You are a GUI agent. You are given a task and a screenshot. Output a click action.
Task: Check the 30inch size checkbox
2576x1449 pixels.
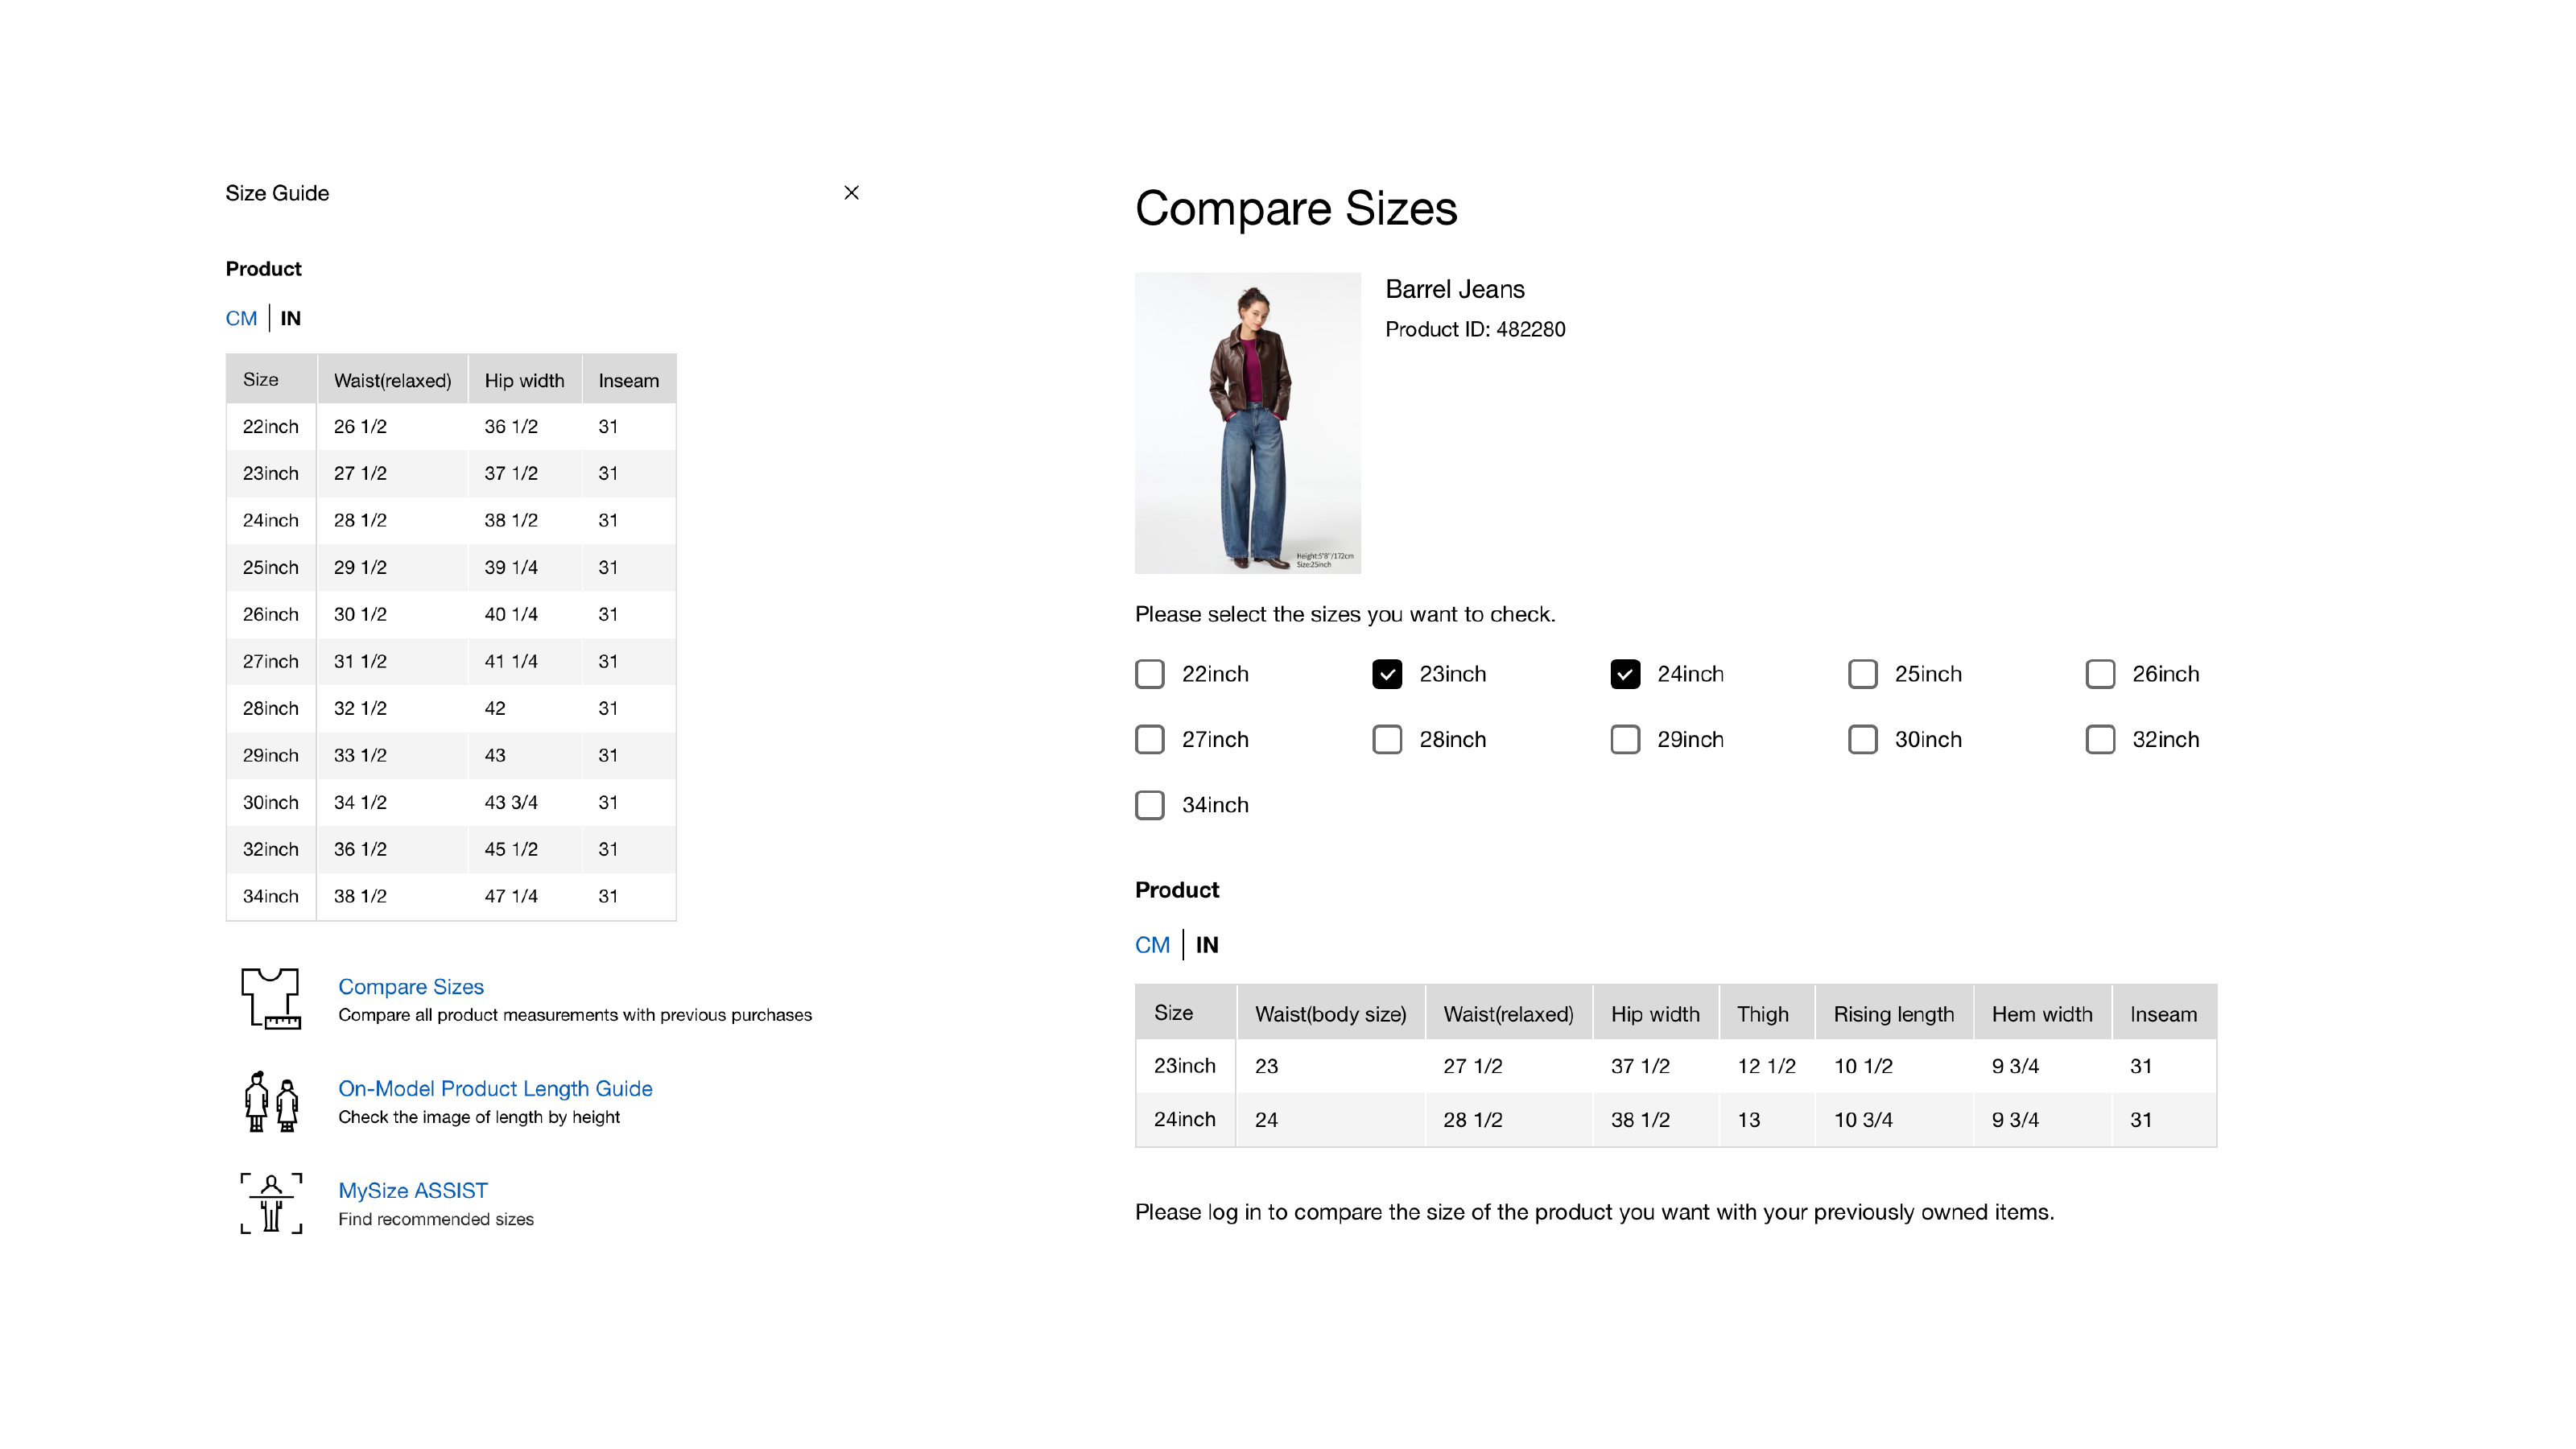[1862, 739]
